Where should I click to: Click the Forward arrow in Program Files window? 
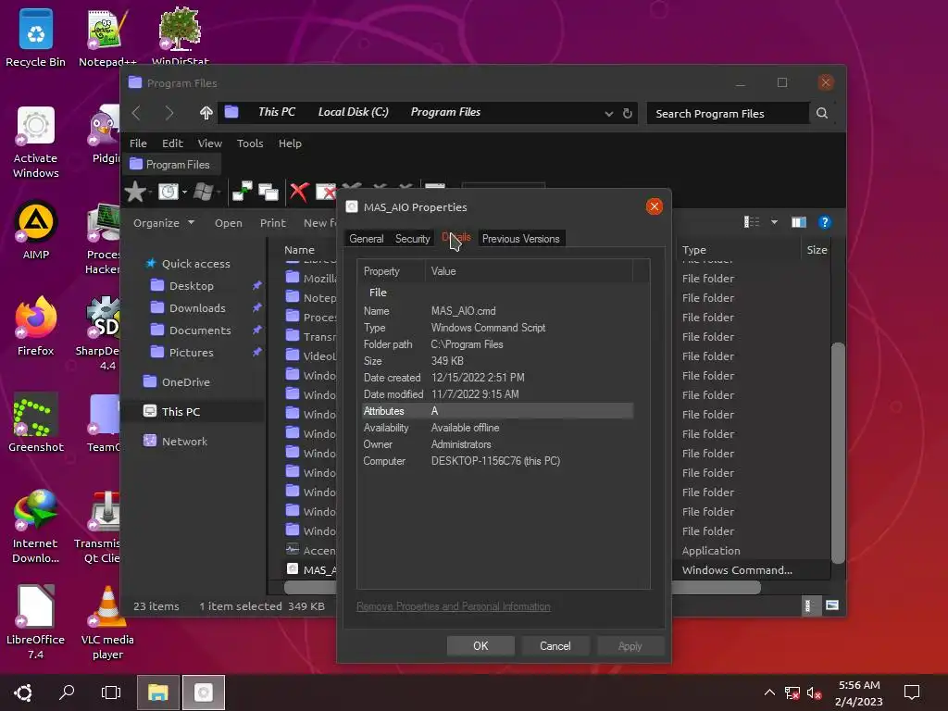click(169, 113)
